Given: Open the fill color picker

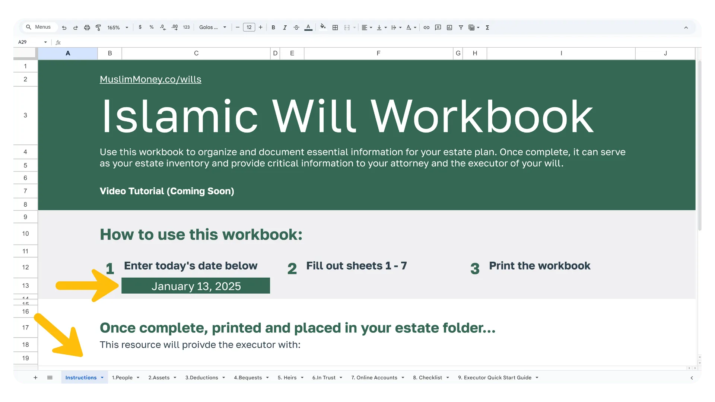Looking at the screenshot, I should click(323, 27).
